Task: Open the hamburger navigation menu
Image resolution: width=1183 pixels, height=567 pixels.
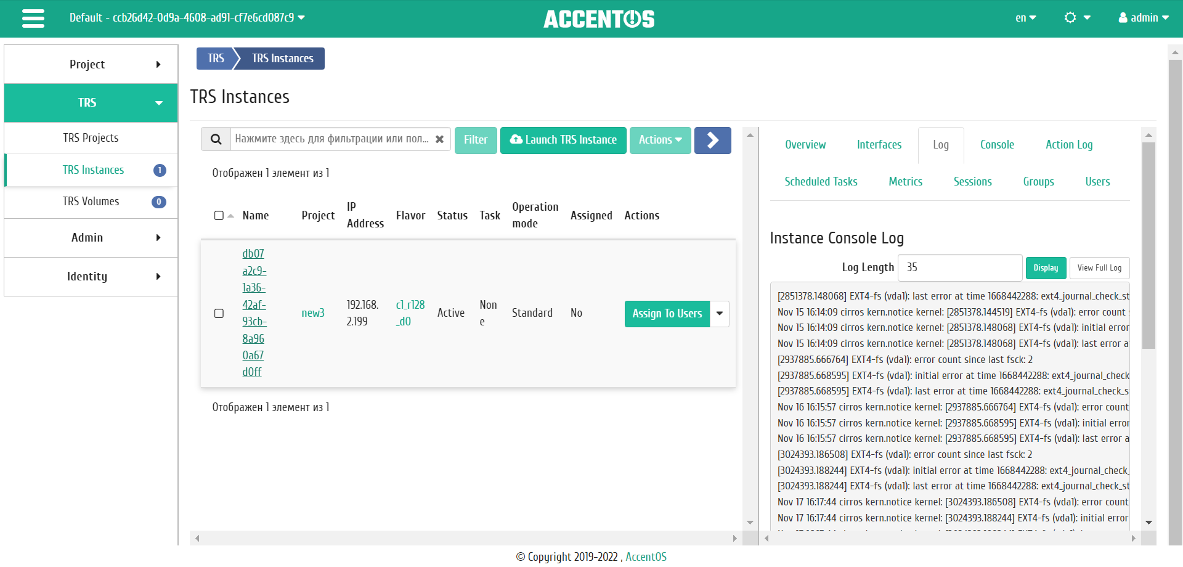Action: click(33, 18)
